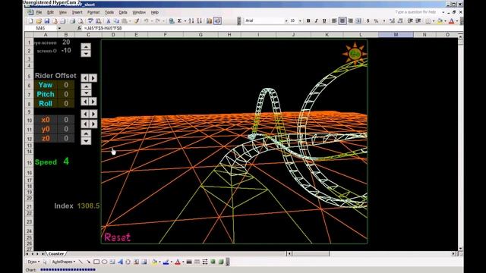Click the Cut scissors icon
486x273 pixels.
109,20
